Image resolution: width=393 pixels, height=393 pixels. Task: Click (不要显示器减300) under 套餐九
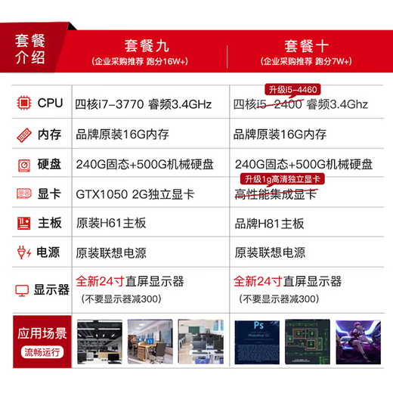[x=121, y=299]
